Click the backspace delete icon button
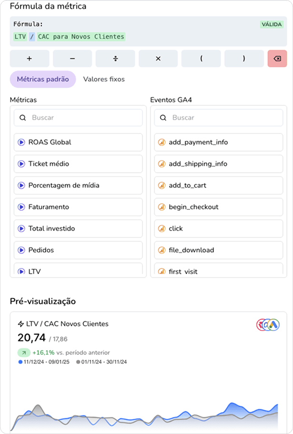Image resolution: width=293 pixels, height=434 pixels. pyautogui.click(x=277, y=59)
